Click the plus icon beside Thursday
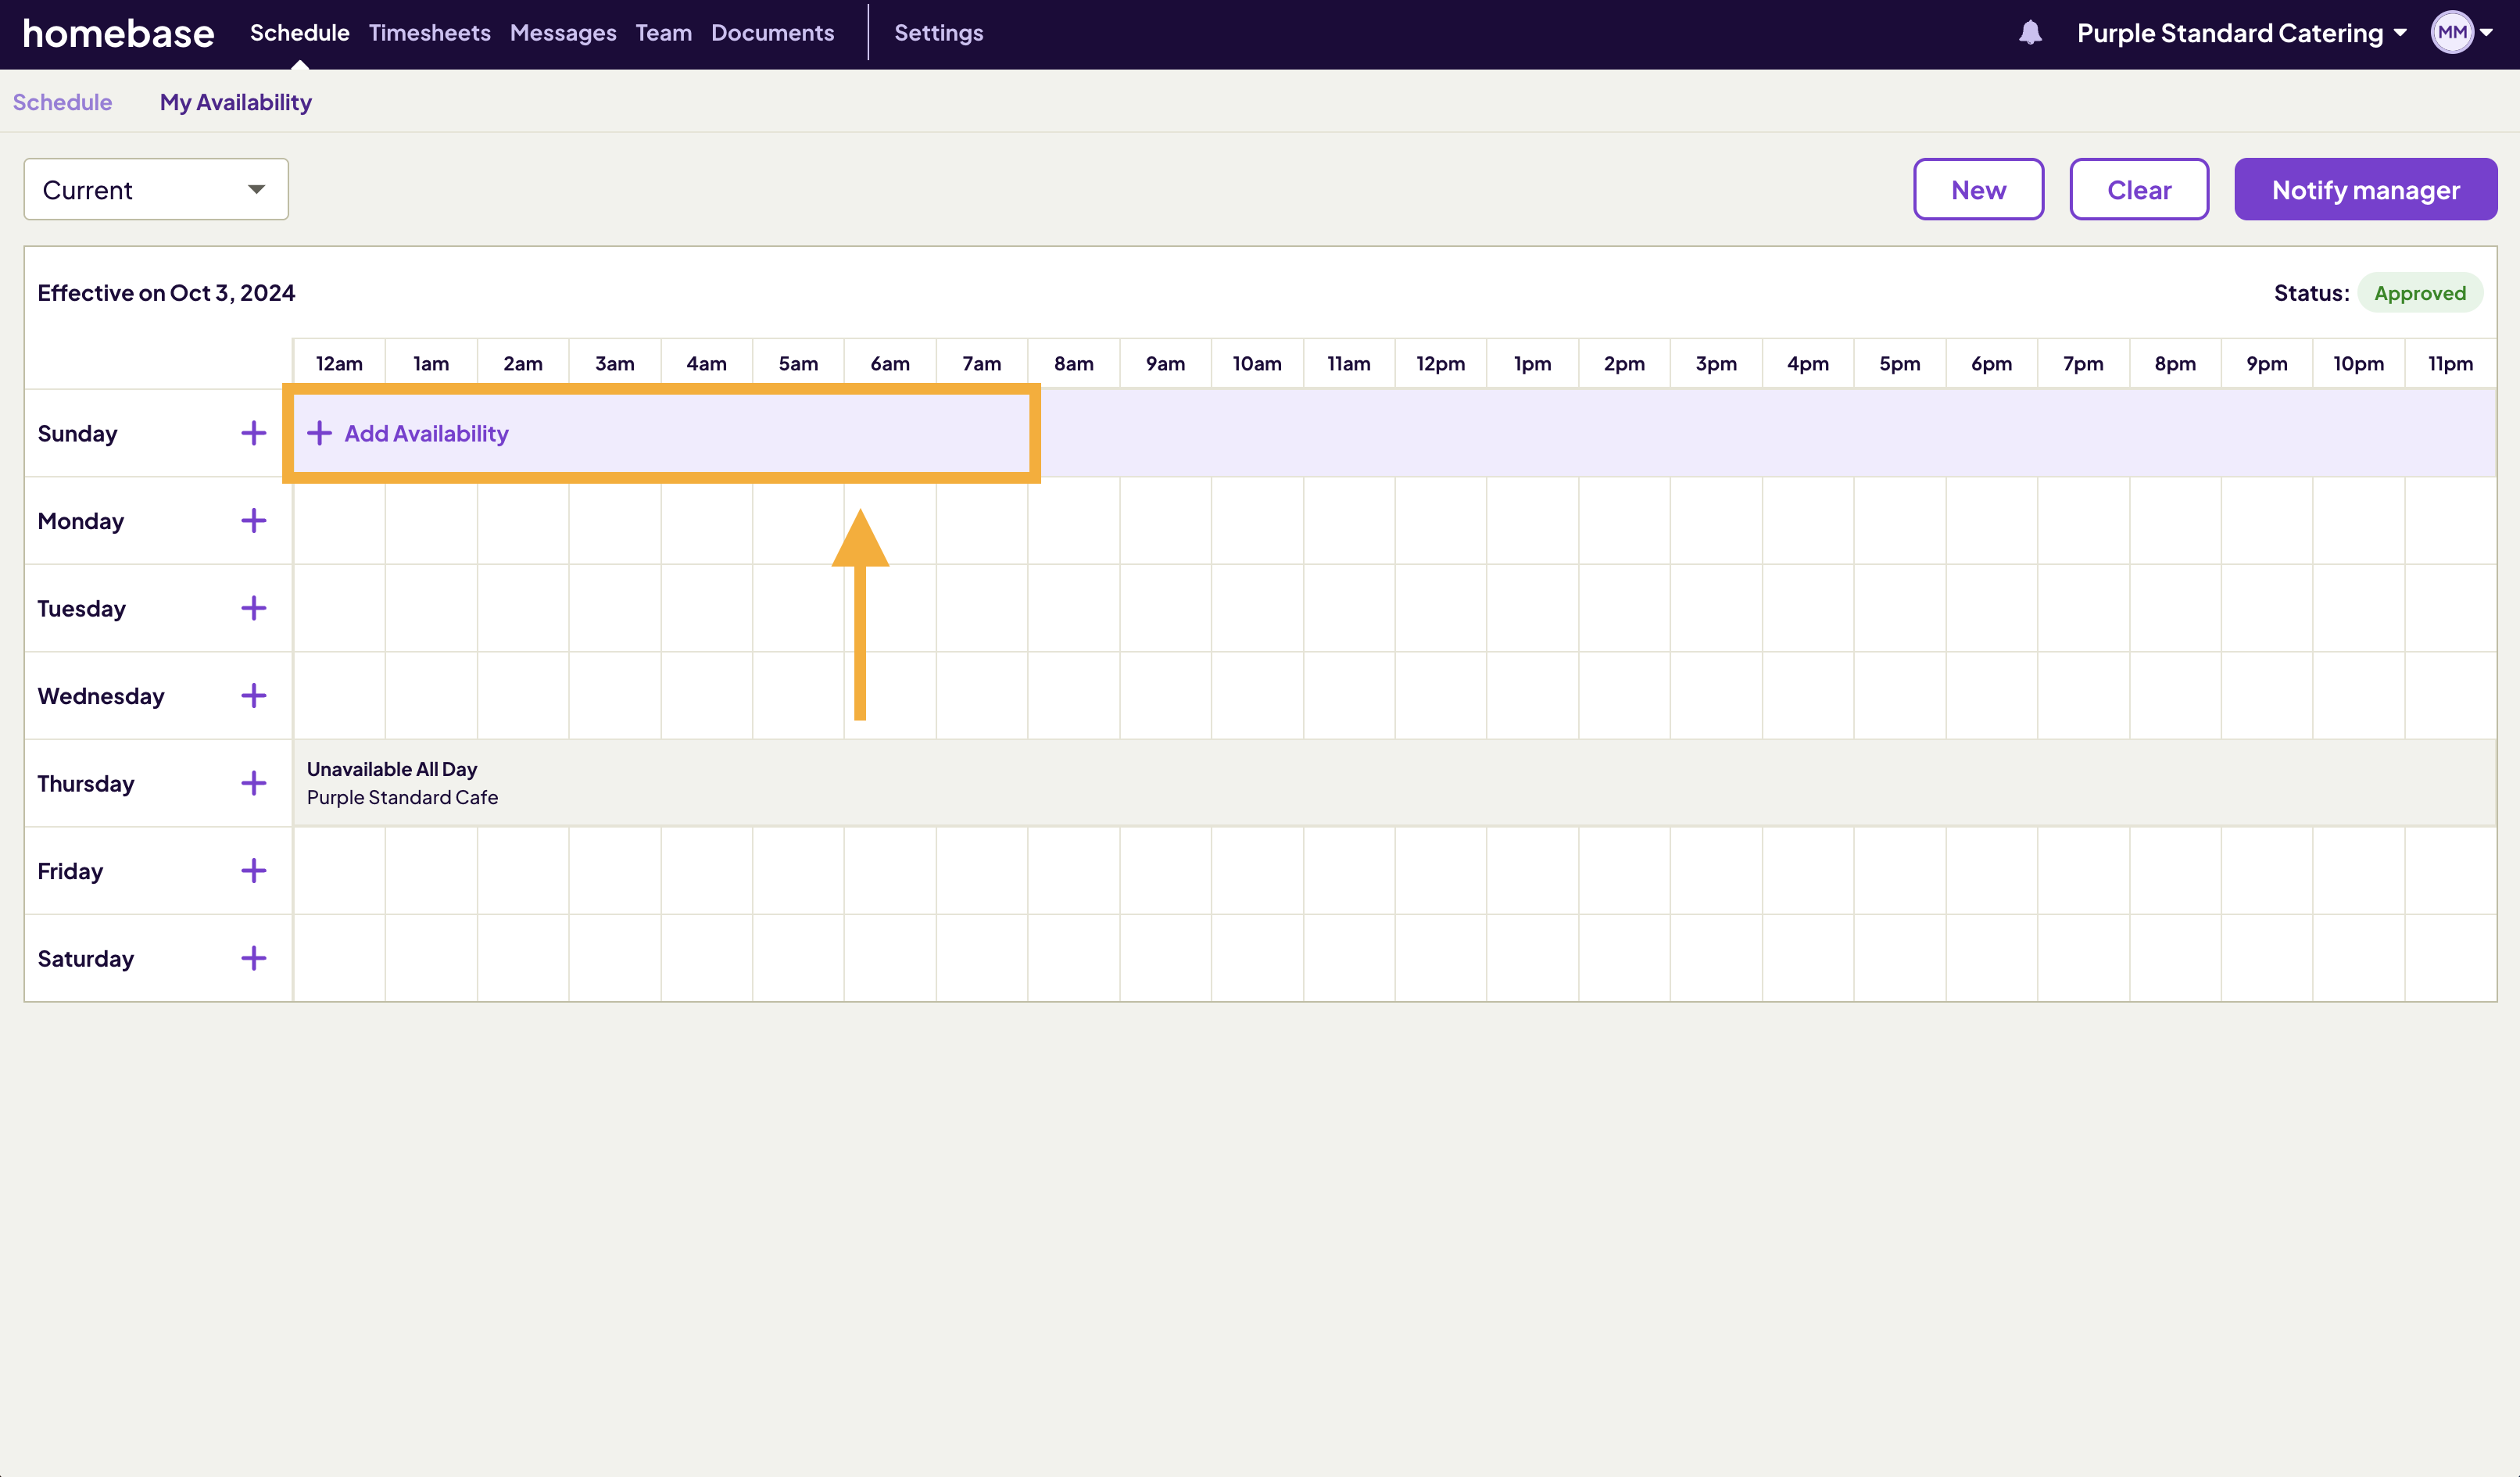 pos(254,783)
